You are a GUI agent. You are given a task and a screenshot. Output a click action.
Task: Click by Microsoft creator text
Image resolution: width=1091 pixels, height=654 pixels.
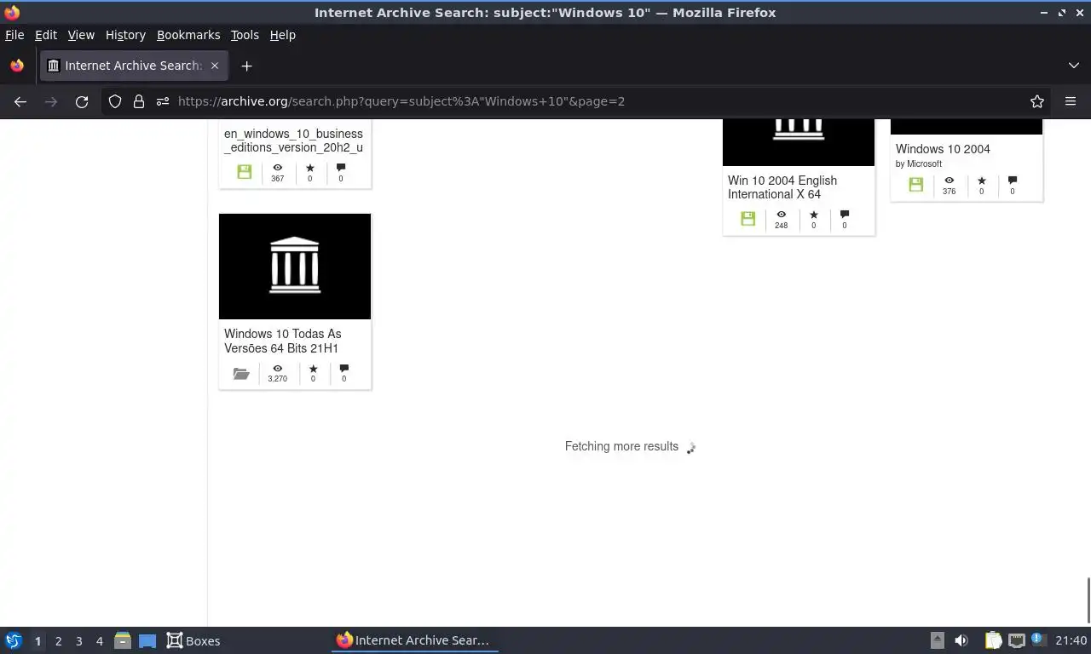[919, 163]
